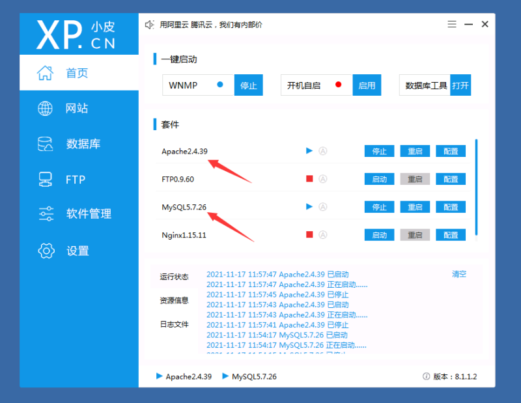Viewport: 521px width, 403px height.
Task: Click the sliders icon for 软件管理
Action: pyautogui.click(x=46, y=214)
